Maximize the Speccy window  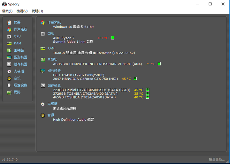[x=210, y=4]
